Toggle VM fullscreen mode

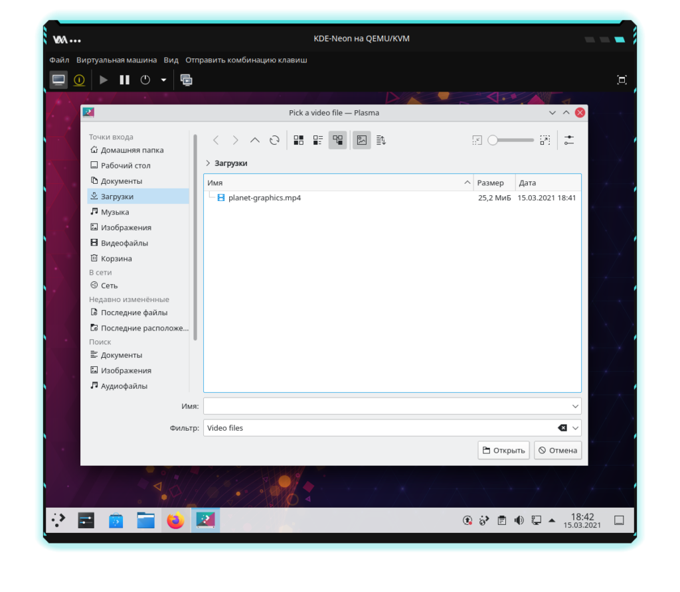[x=622, y=80]
